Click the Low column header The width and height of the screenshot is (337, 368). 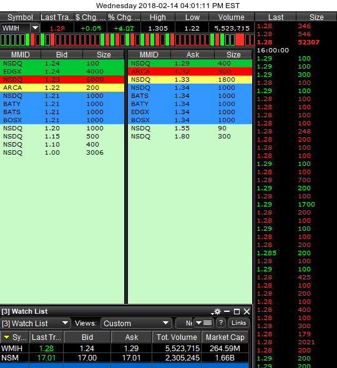(192, 17)
